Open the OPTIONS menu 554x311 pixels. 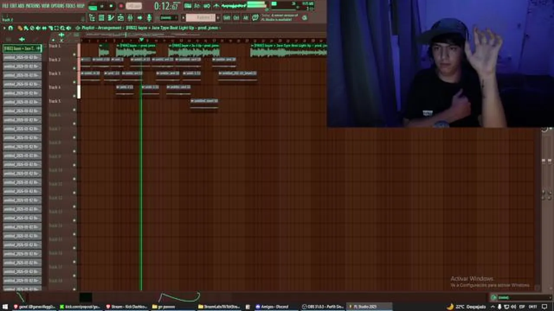[x=58, y=6]
